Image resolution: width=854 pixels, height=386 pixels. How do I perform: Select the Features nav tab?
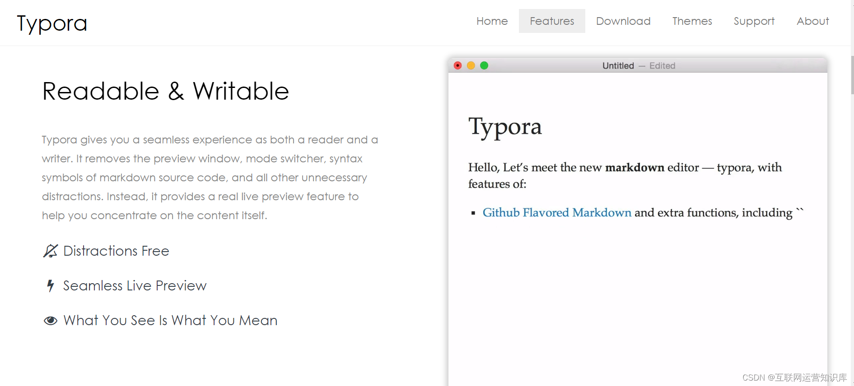[552, 21]
